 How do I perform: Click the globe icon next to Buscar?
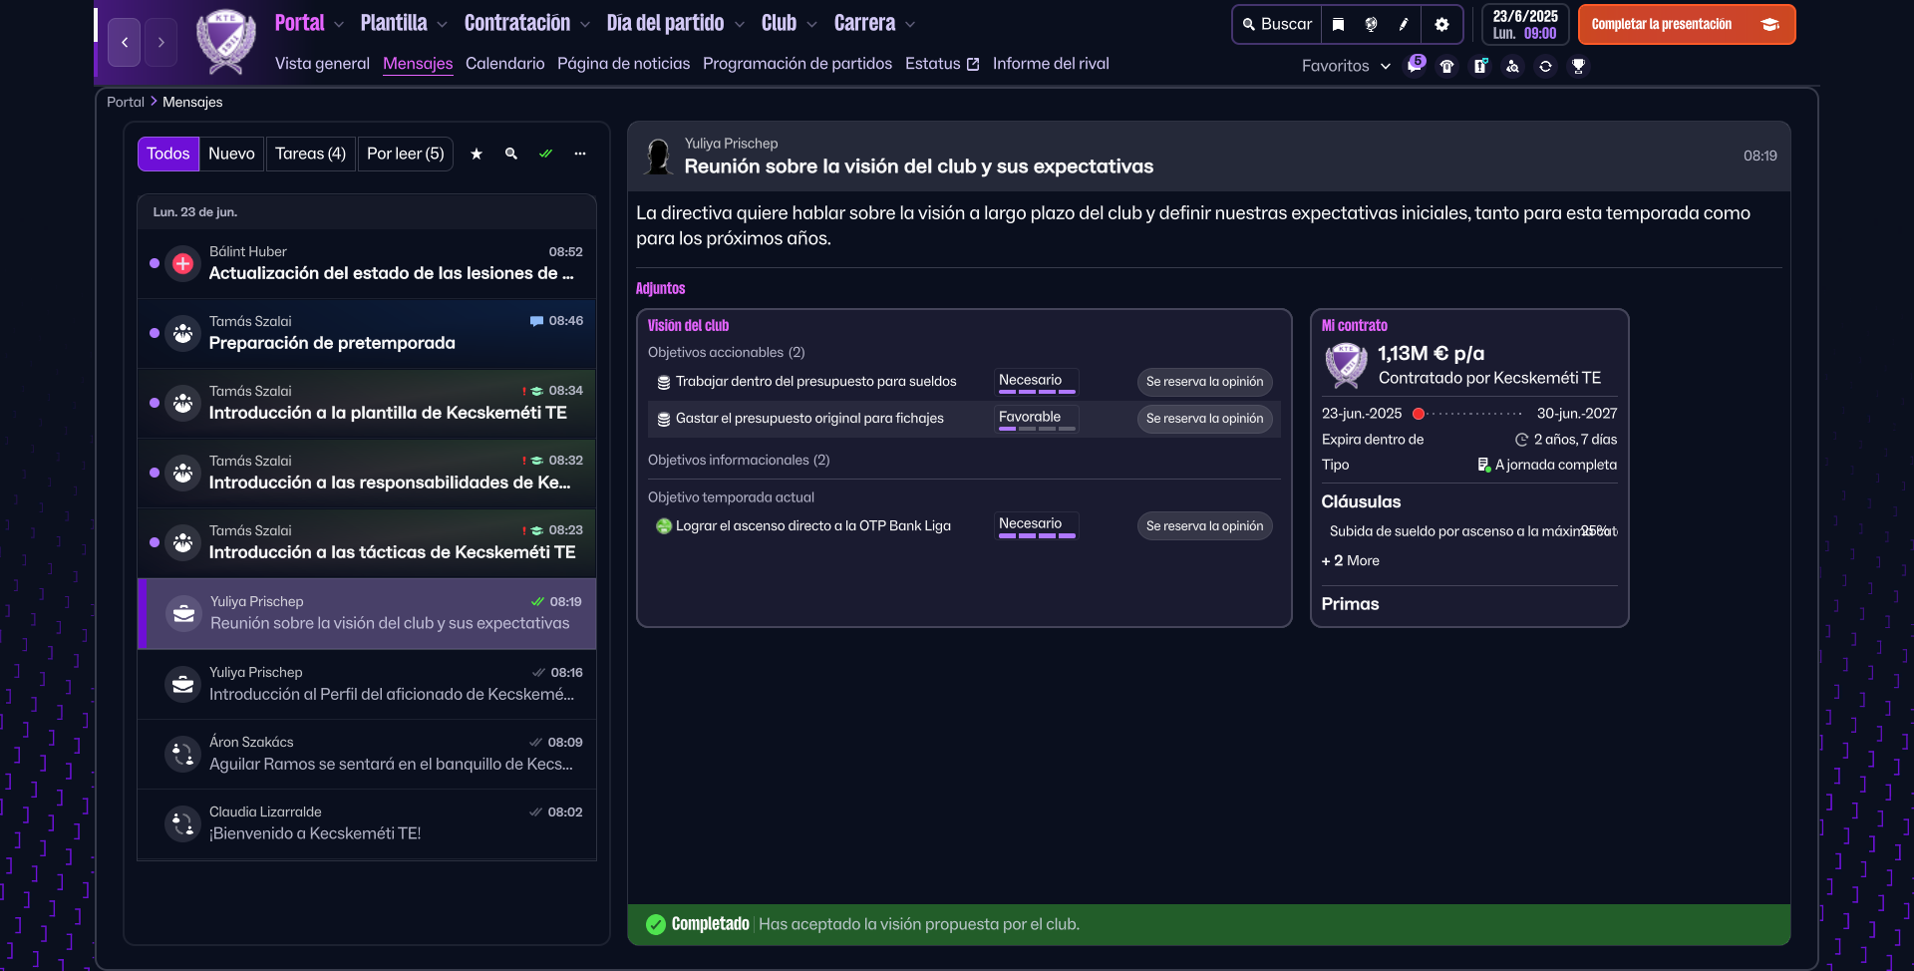tap(1371, 24)
